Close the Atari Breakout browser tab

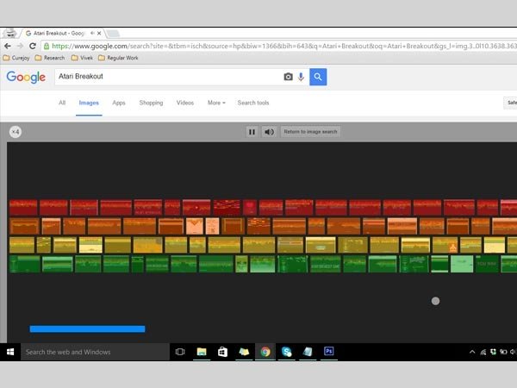click(99, 34)
